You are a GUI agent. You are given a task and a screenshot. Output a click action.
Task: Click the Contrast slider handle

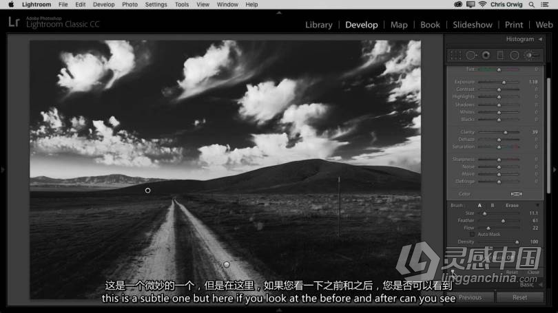pos(499,89)
